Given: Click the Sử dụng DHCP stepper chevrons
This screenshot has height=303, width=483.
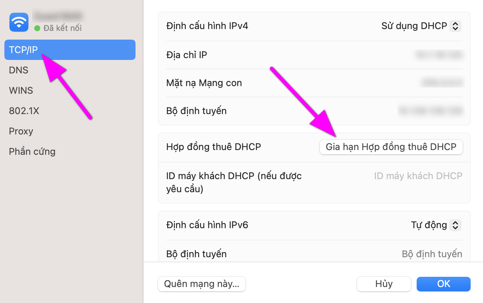Looking at the screenshot, I should pyautogui.click(x=455, y=25).
